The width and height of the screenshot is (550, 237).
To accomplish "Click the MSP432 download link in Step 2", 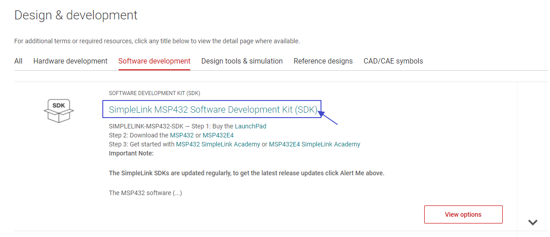I will point(182,135).
